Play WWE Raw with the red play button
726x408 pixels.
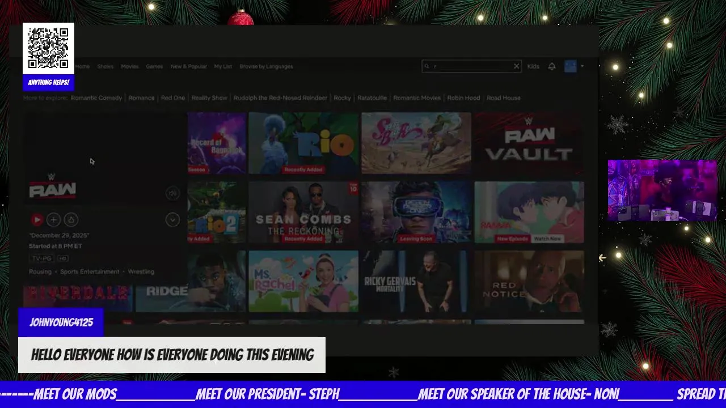point(37,219)
